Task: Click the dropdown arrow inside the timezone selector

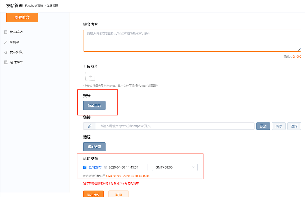Action: point(194,167)
